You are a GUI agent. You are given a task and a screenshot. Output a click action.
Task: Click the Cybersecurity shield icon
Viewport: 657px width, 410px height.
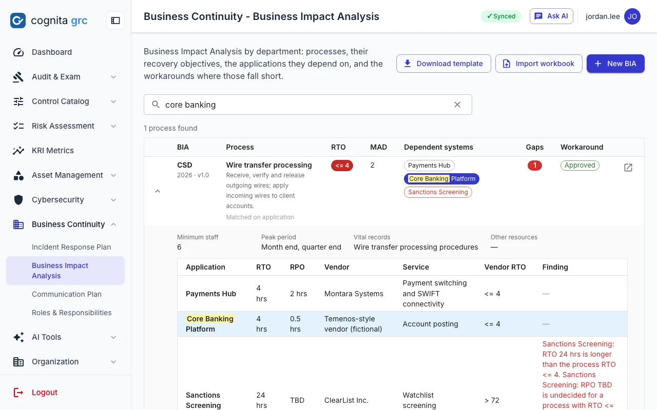coord(18,200)
